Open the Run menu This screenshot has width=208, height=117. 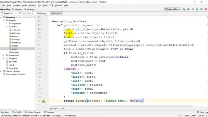39,6
